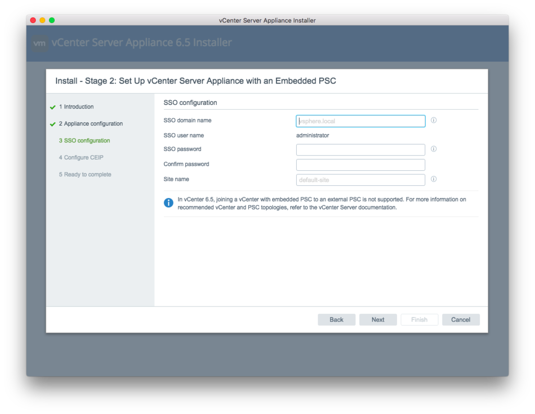The height and width of the screenshot is (414, 535).
Task: Select step 4 Configure CEIP
Action: (x=81, y=157)
